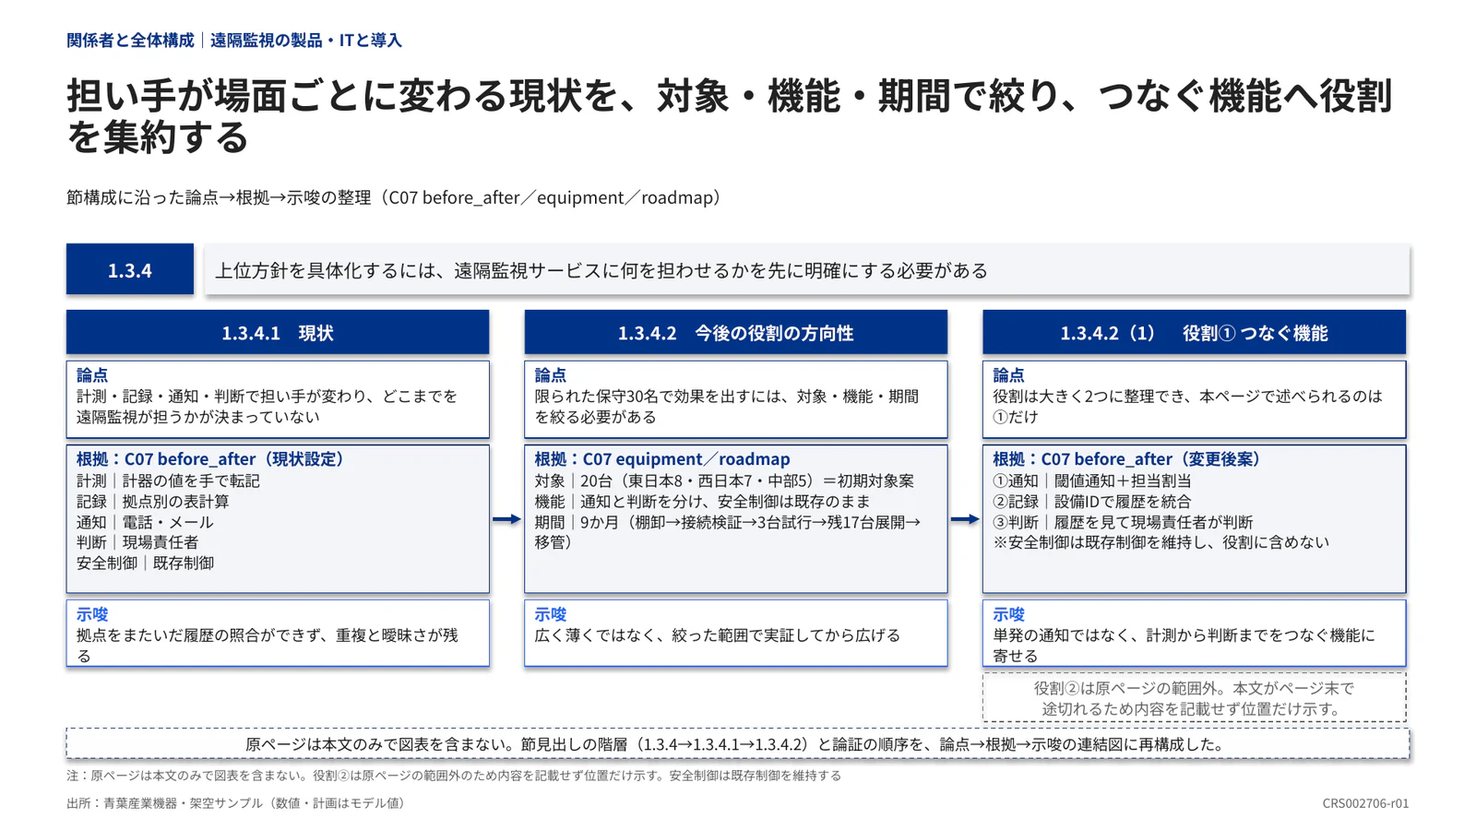The height and width of the screenshot is (830, 1476).
Task: Click the line 機能｜通知と判断を分け
Action: click(703, 502)
